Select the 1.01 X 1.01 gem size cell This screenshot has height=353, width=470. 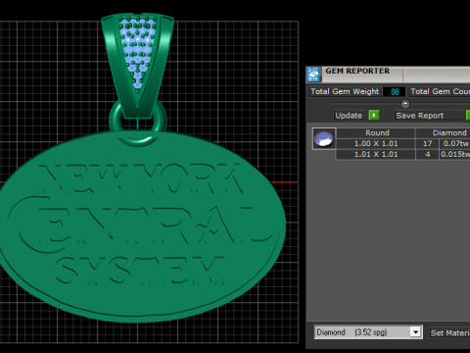[376, 154]
